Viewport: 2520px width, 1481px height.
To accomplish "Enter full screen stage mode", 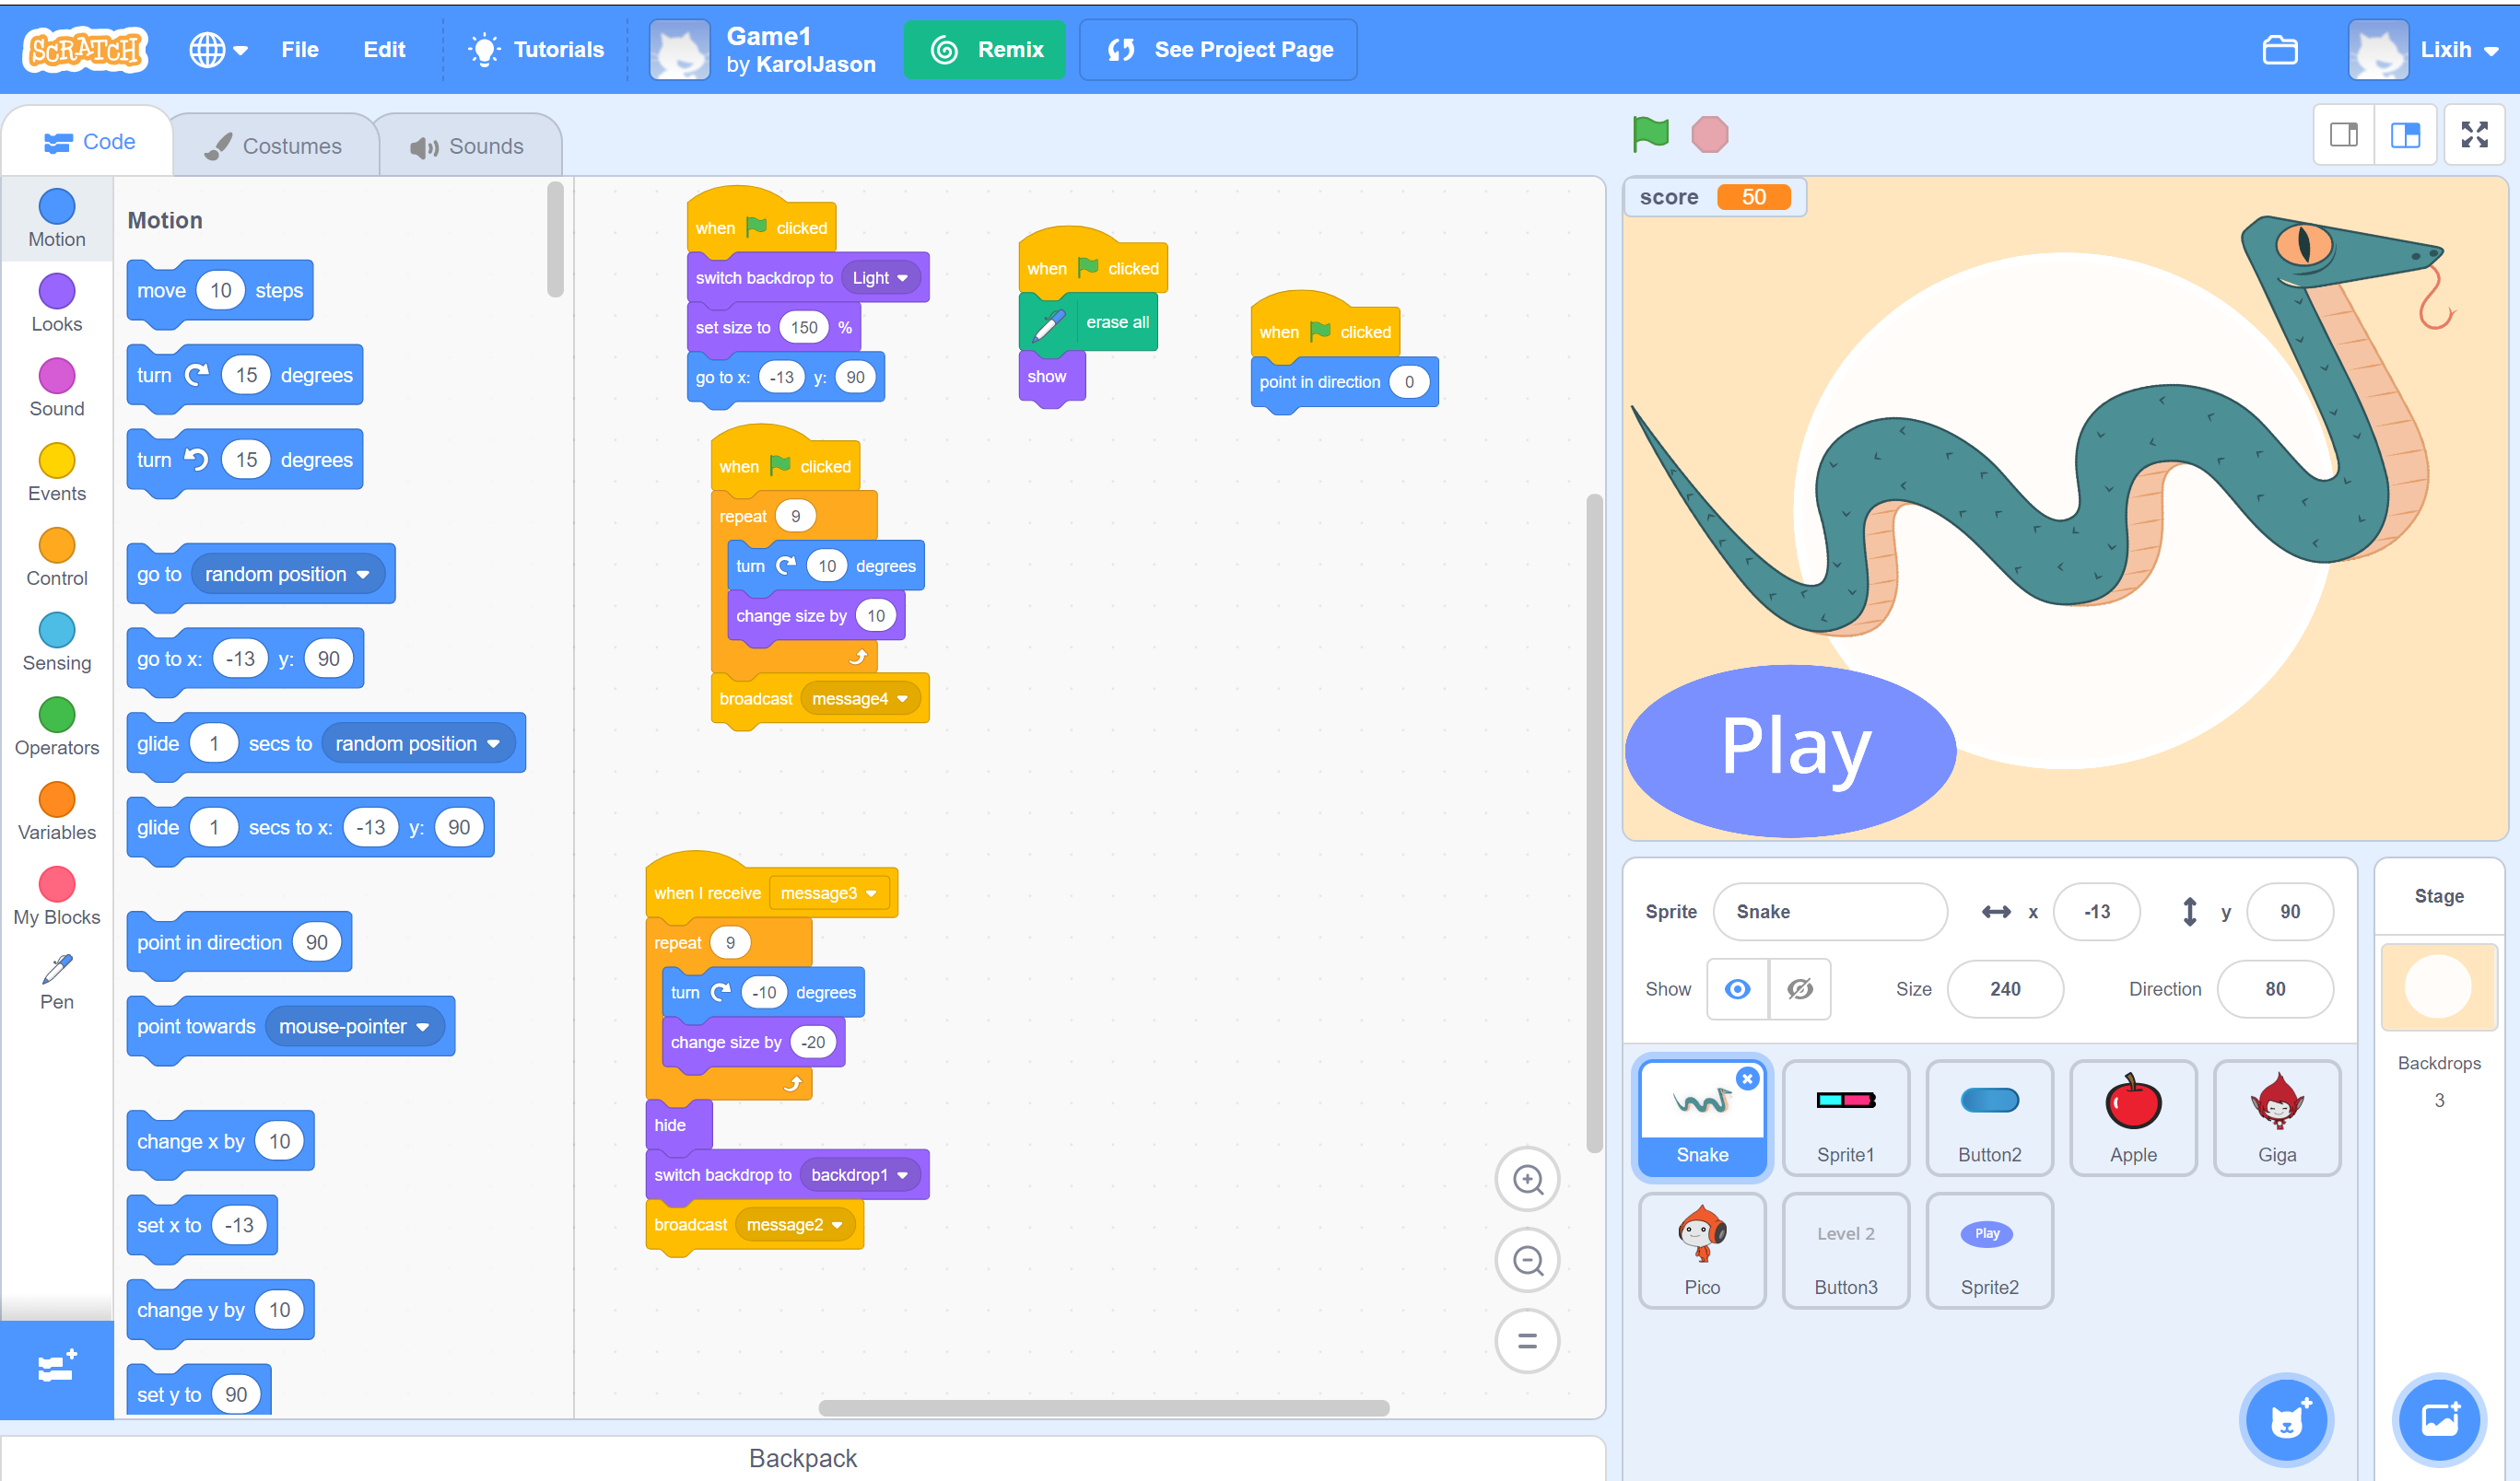I will [2473, 134].
